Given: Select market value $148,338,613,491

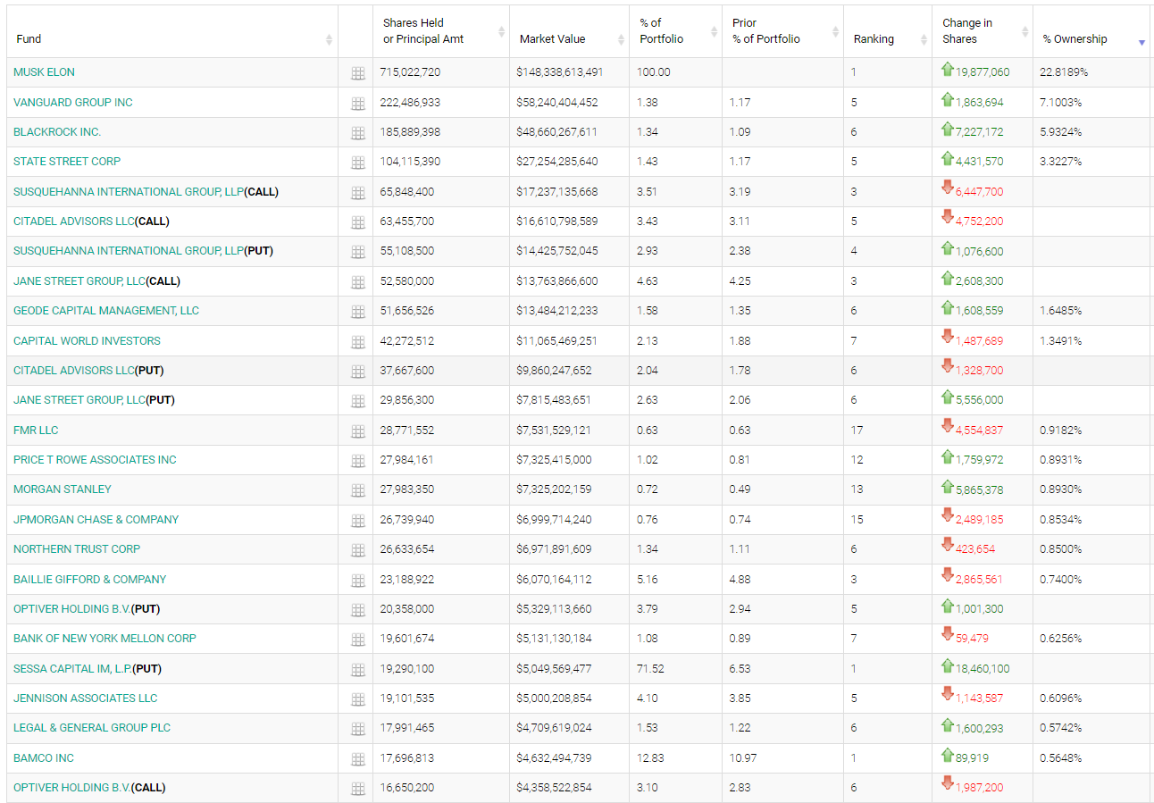Looking at the screenshot, I should pos(560,72).
